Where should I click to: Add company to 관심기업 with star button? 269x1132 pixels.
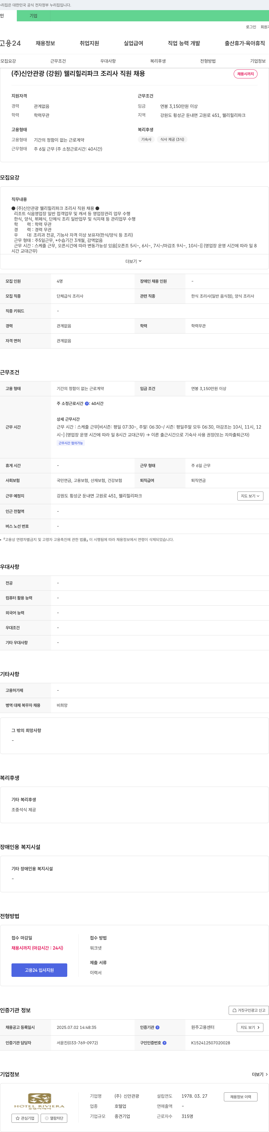pos(25,1118)
